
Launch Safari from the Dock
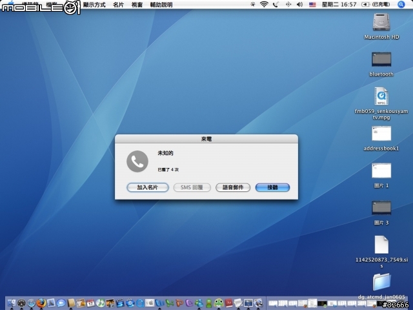(32, 303)
